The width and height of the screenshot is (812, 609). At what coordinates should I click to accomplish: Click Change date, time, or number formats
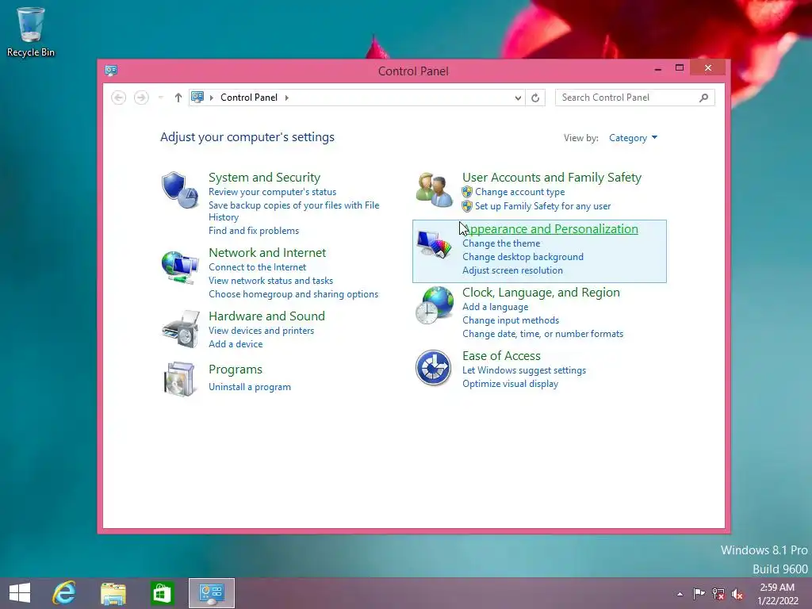tap(542, 334)
